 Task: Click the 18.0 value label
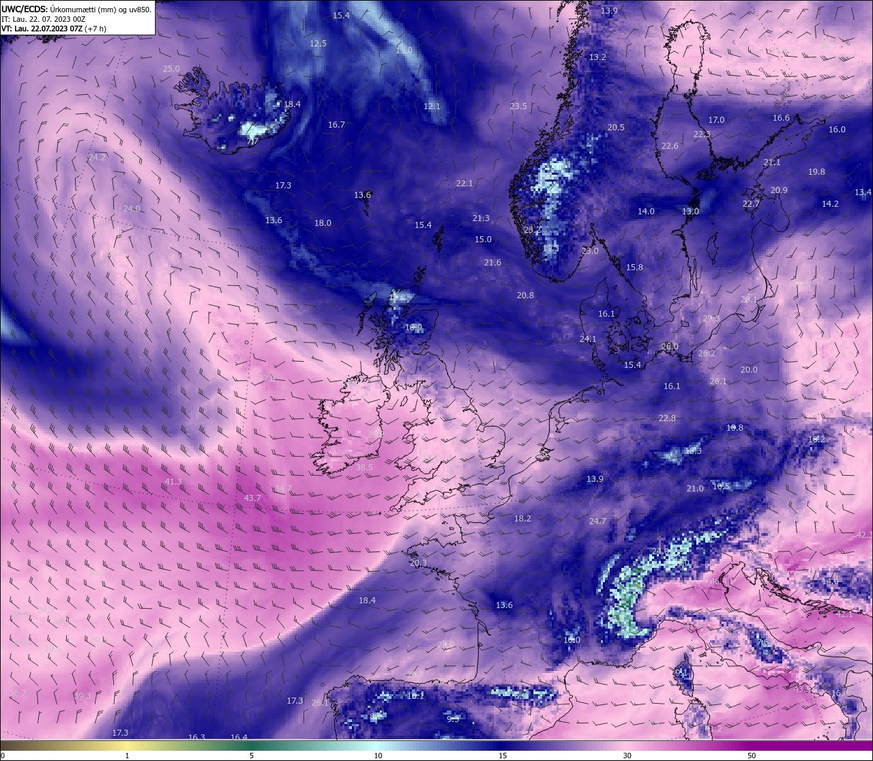coord(323,223)
